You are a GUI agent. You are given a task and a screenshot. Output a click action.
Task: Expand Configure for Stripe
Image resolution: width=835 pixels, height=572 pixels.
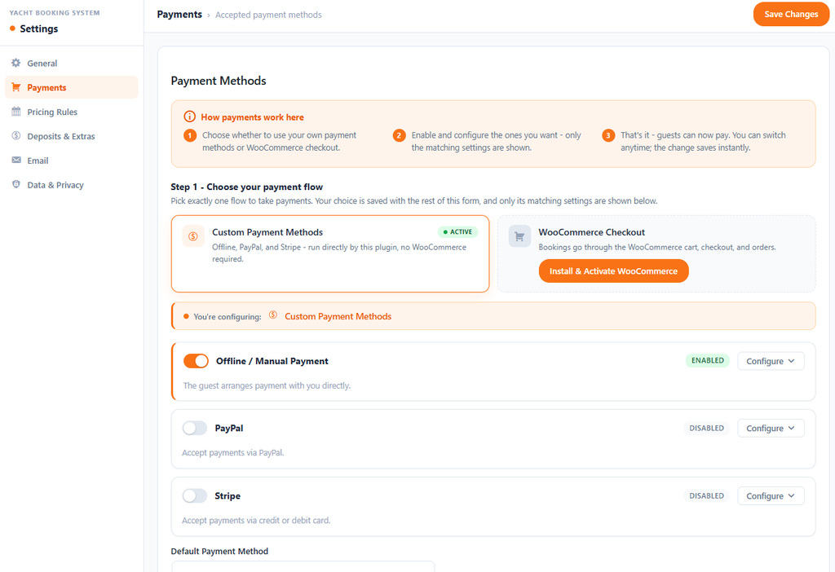pyautogui.click(x=771, y=495)
